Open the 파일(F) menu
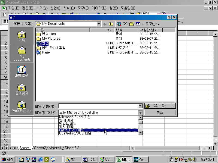The height and width of the screenshot is (163, 218). coord(14,8)
